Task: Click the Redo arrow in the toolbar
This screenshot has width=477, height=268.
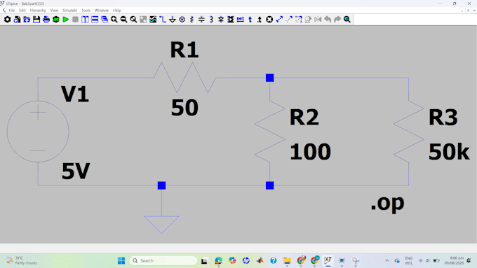Action: point(337,20)
